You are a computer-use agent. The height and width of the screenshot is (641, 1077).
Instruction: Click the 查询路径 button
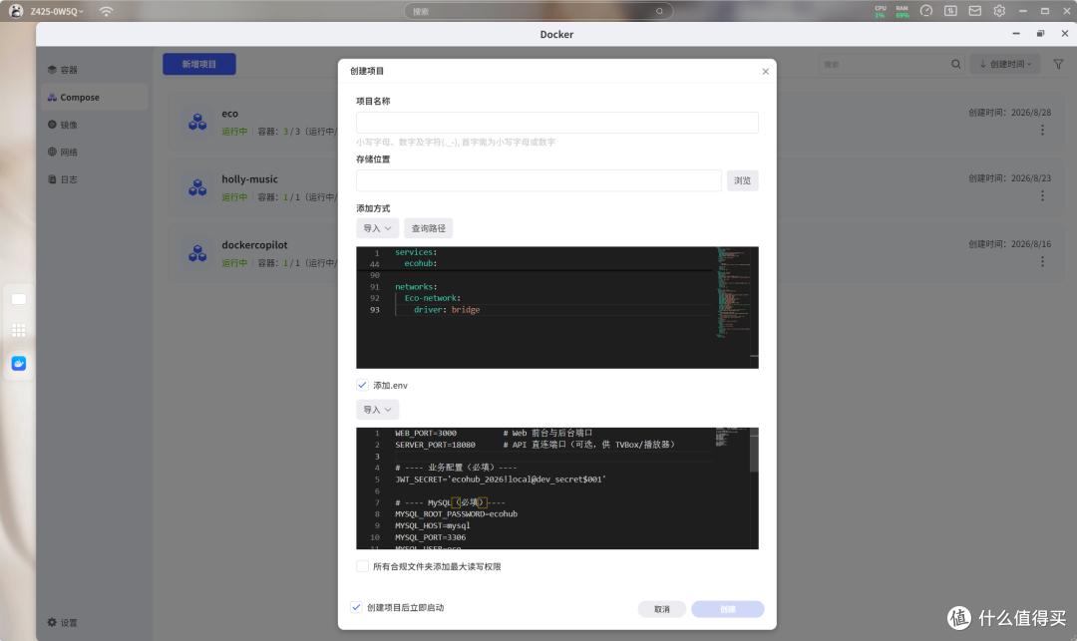[428, 228]
